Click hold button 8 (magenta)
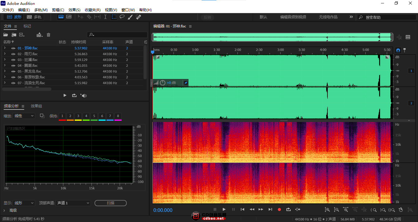This screenshot has width=418, height=222. (x=118, y=116)
